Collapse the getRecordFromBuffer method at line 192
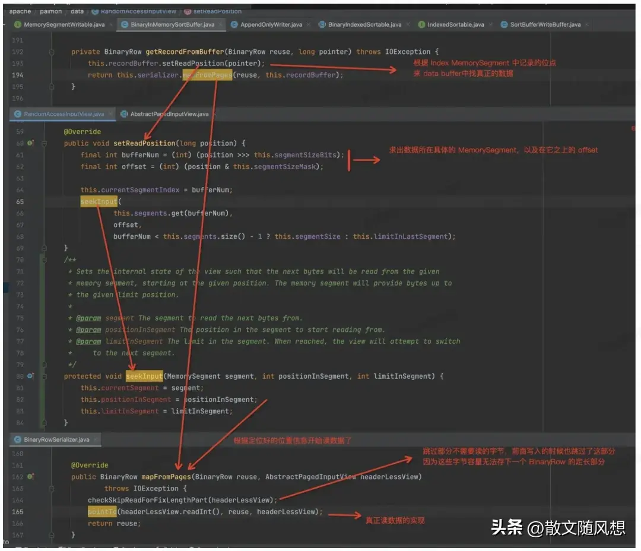 (52, 52)
